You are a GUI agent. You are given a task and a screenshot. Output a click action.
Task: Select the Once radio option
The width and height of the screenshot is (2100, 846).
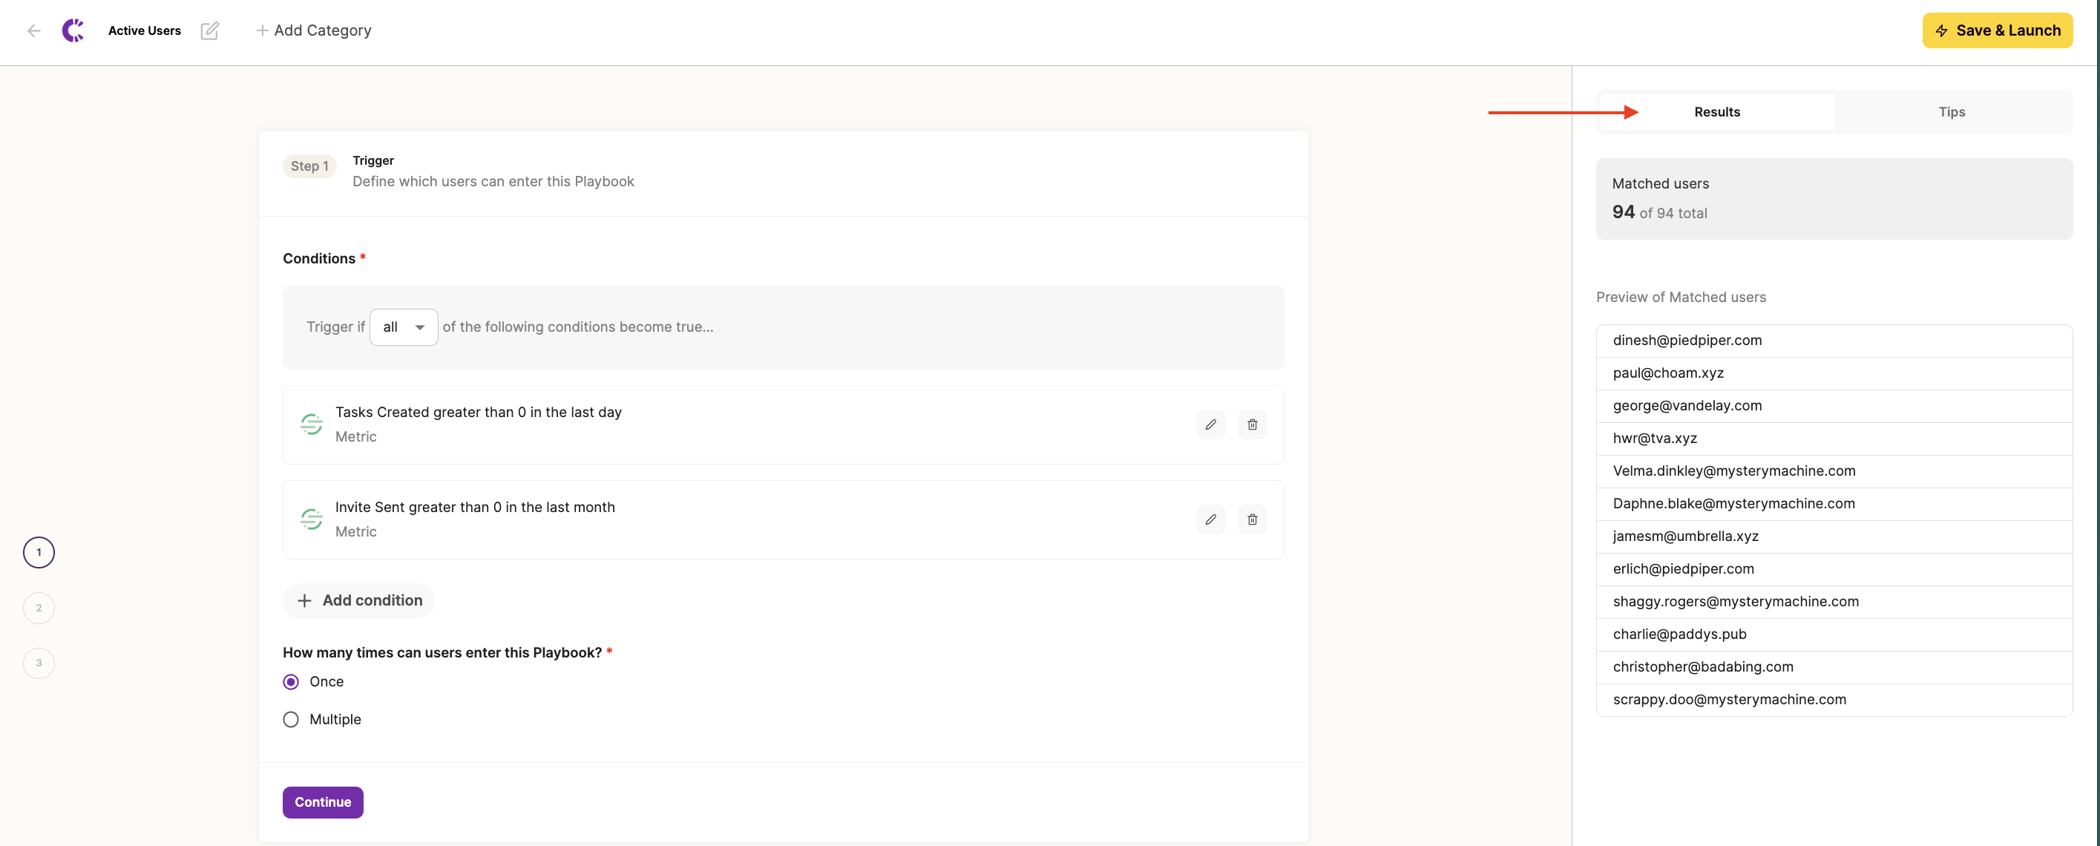291,681
